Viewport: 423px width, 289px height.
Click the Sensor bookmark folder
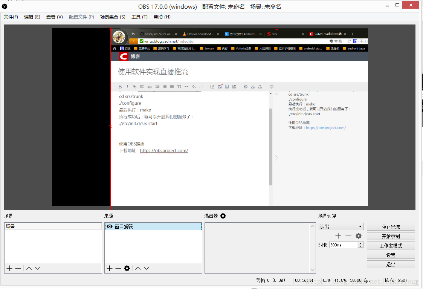[x=207, y=49]
